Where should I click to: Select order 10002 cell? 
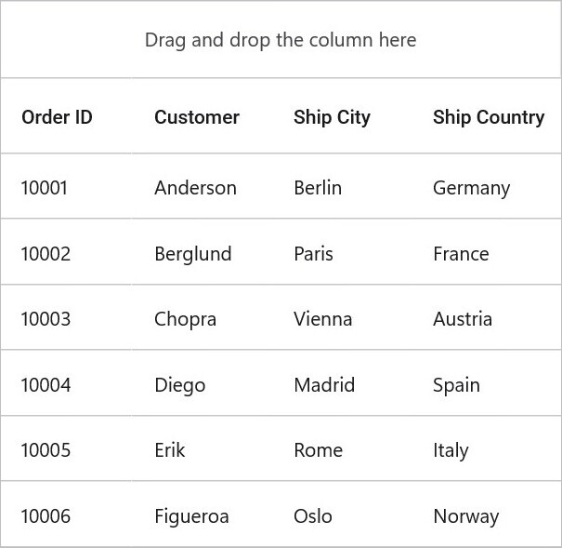pos(66,251)
